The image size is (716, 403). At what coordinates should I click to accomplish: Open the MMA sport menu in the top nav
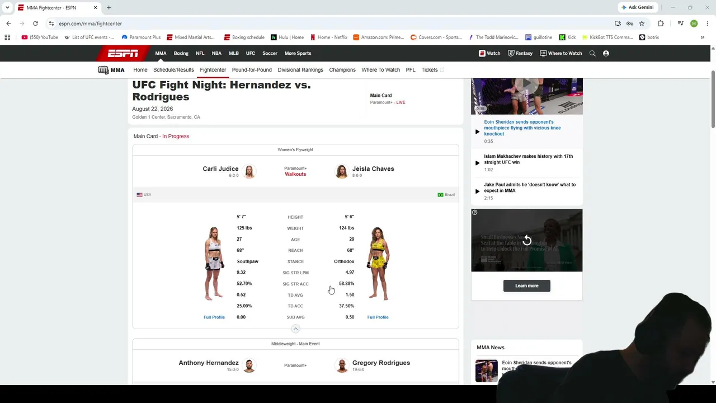(x=161, y=53)
